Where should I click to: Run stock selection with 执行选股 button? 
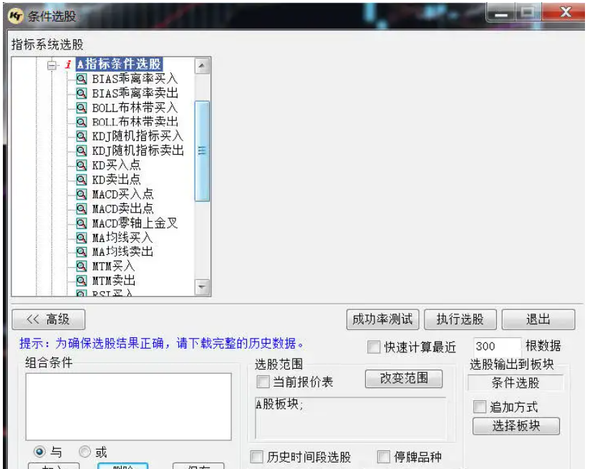point(460,319)
